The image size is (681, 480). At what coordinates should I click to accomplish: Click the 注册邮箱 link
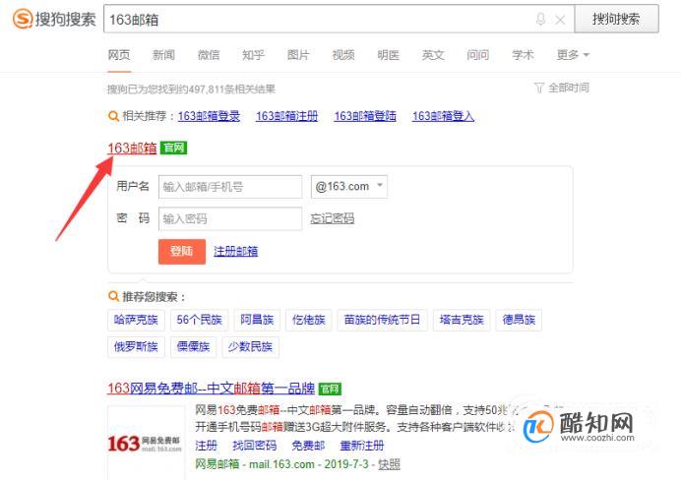pos(236,251)
